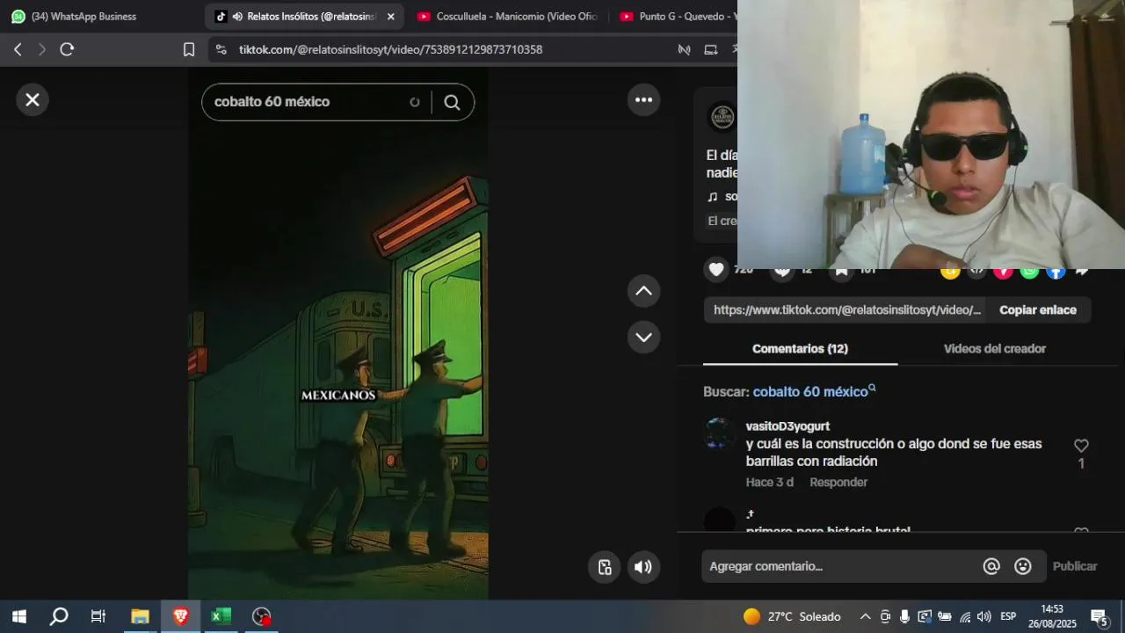Click the Publicar button
Screen dimensions: 1125x633
(x=1075, y=566)
